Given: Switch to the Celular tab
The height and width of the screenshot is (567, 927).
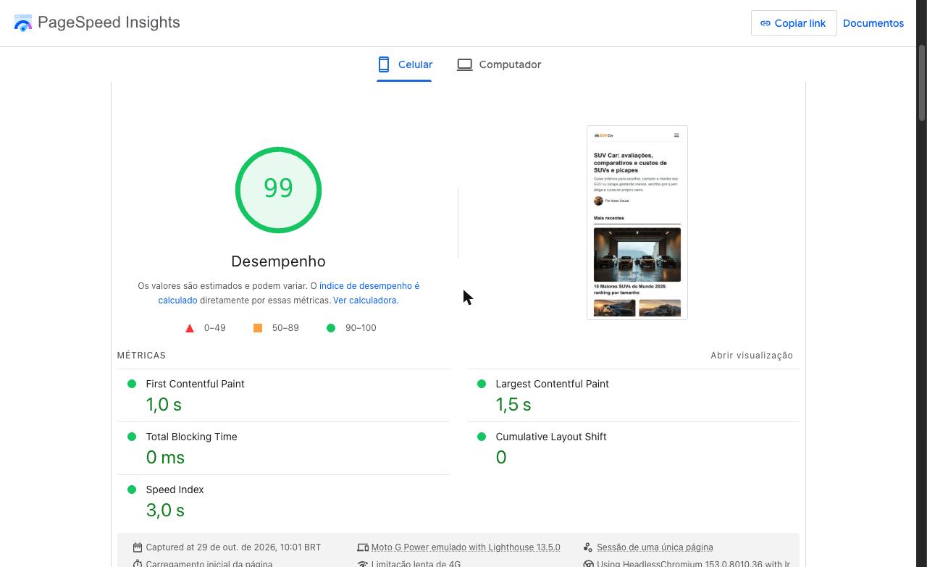Looking at the screenshot, I should click(404, 64).
